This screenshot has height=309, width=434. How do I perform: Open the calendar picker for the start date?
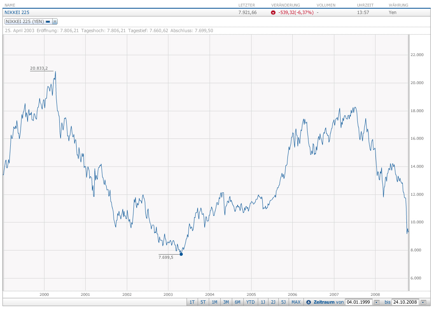click(x=377, y=302)
